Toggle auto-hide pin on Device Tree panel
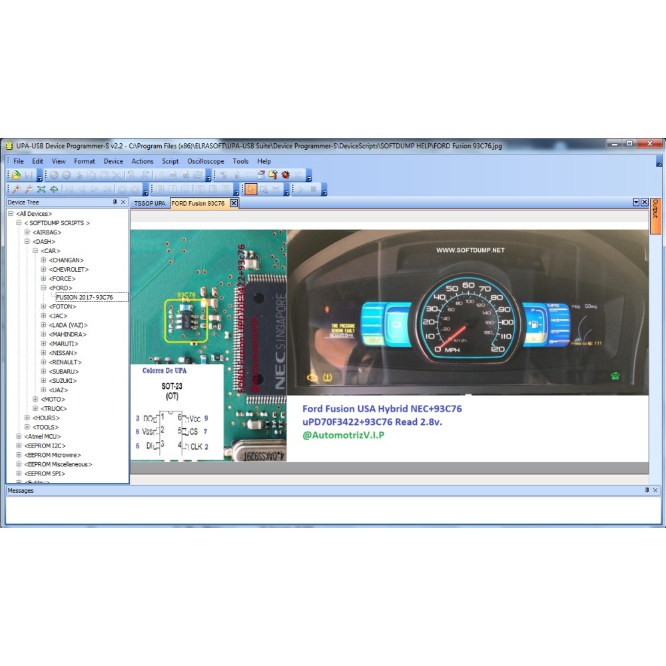Viewport: 666px width, 666px height. pyautogui.click(x=115, y=202)
